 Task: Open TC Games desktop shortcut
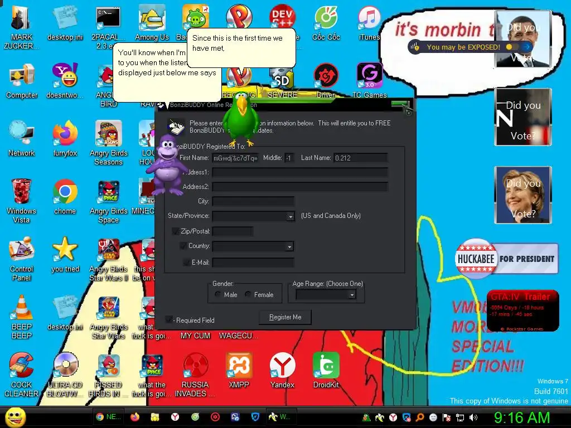[369, 81]
